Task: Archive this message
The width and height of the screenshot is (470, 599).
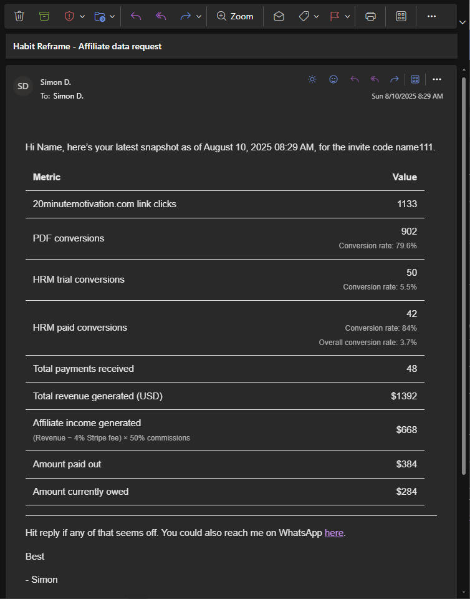Action: pyautogui.click(x=44, y=16)
